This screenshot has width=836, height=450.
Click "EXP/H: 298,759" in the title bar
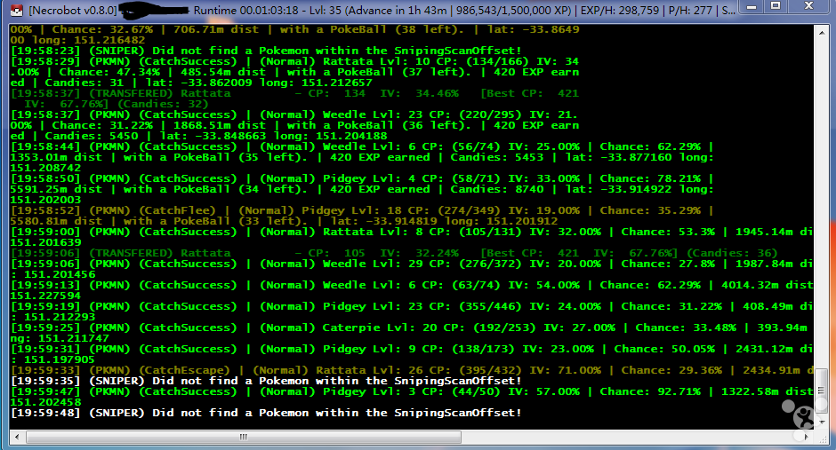point(618,10)
